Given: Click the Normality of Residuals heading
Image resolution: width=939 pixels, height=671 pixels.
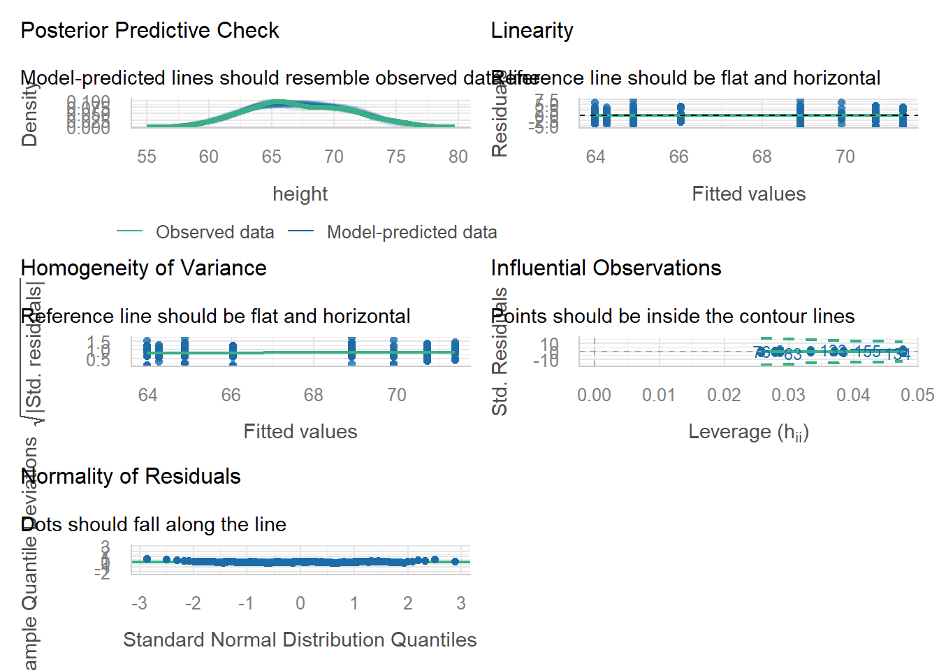Looking at the screenshot, I should pos(131,477).
